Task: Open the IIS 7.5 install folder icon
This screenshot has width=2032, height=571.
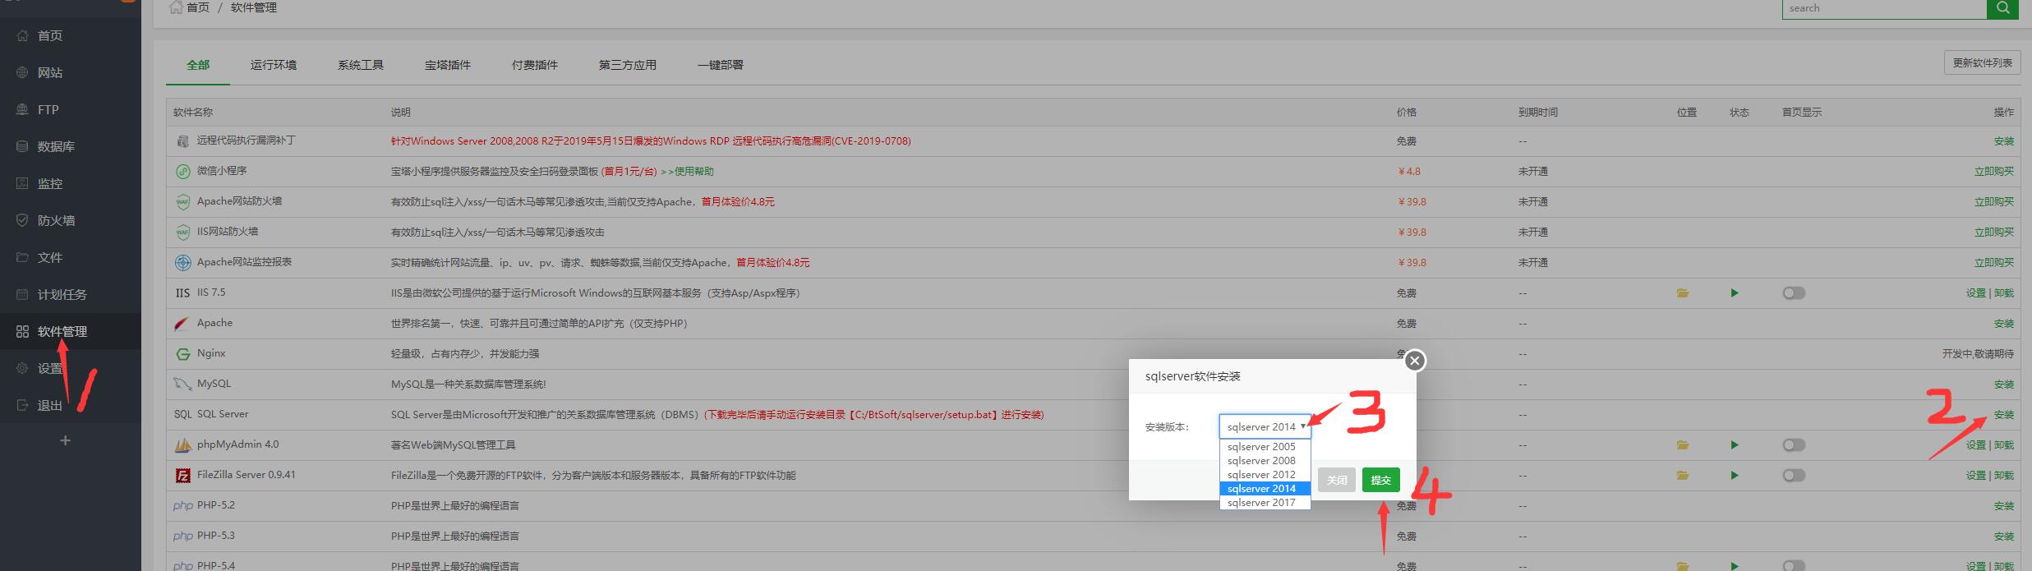Action: coord(1683,293)
